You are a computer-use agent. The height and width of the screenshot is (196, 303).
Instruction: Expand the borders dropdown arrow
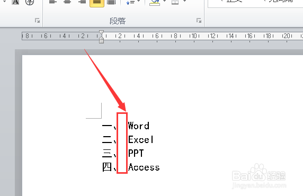(184, 1)
